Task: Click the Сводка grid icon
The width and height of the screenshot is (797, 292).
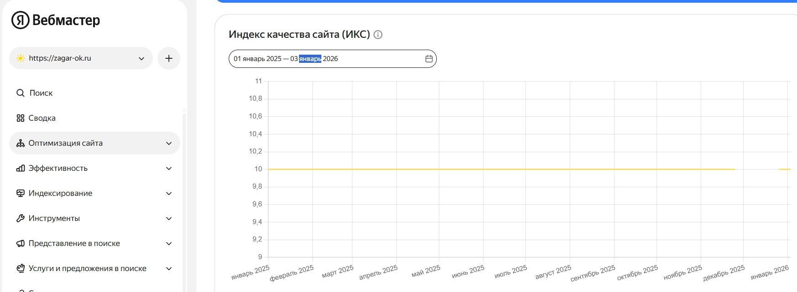Action: point(21,118)
